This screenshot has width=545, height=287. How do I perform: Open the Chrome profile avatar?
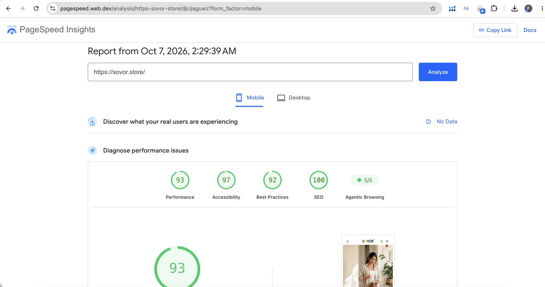(x=528, y=9)
